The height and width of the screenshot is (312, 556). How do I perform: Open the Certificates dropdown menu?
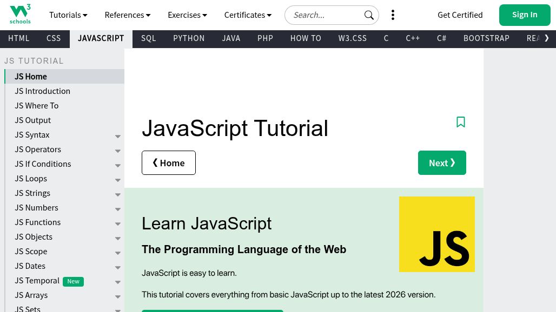[248, 15]
